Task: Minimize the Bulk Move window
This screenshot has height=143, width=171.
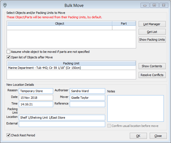Action: pyautogui.click(x=145, y=5)
